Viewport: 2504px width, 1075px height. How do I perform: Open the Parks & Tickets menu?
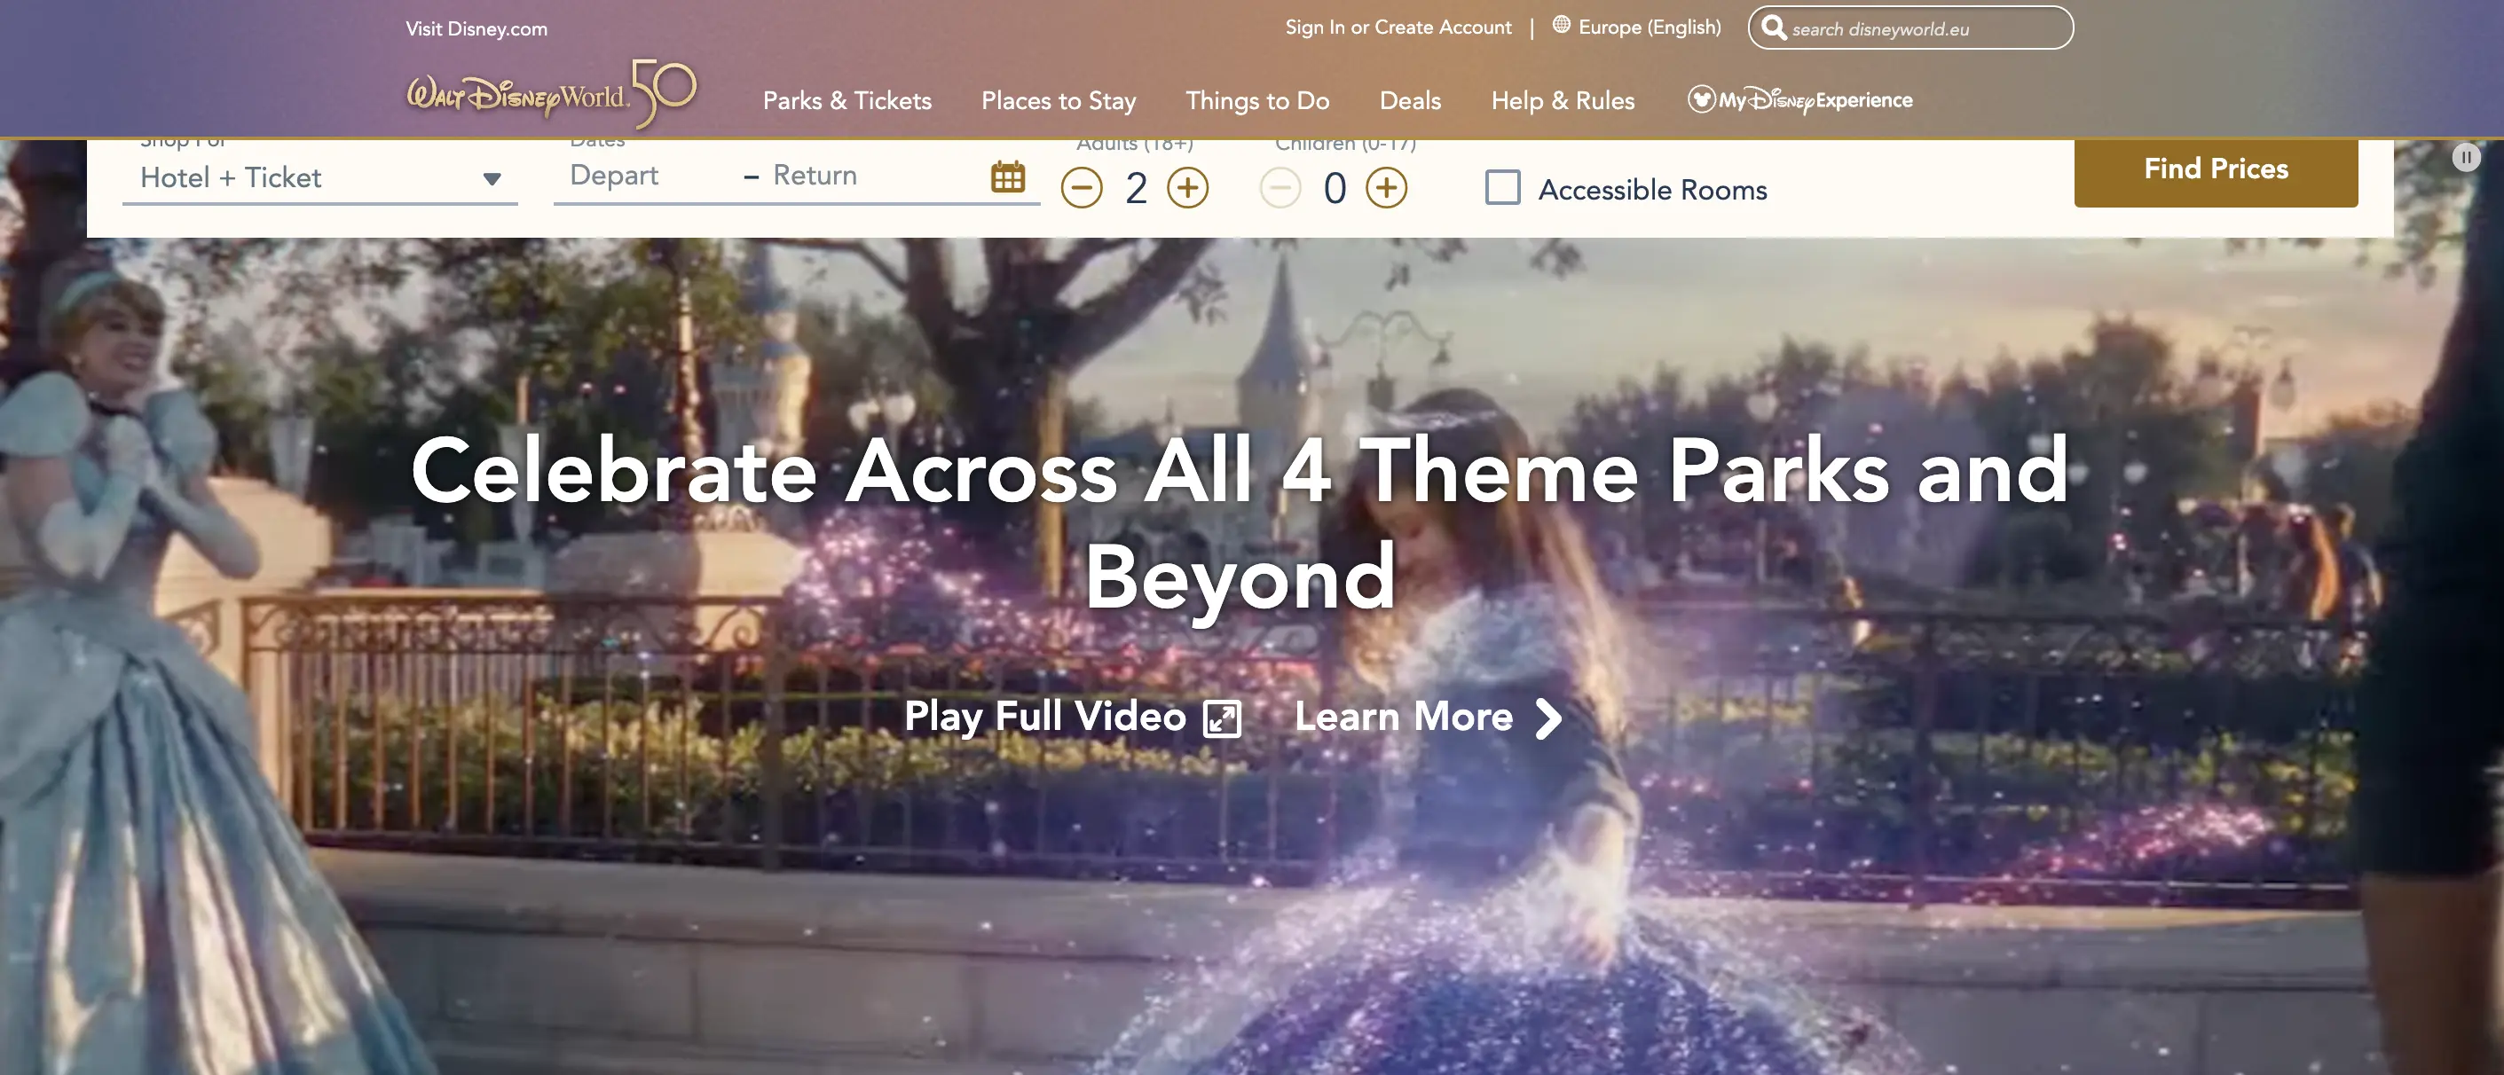(x=846, y=100)
